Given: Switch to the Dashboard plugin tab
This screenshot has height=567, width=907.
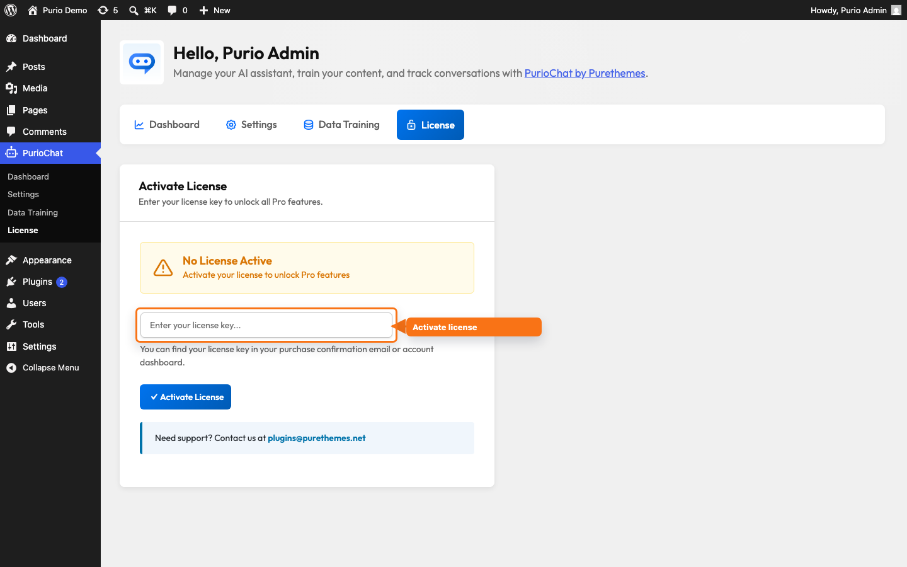Looking at the screenshot, I should (167, 125).
